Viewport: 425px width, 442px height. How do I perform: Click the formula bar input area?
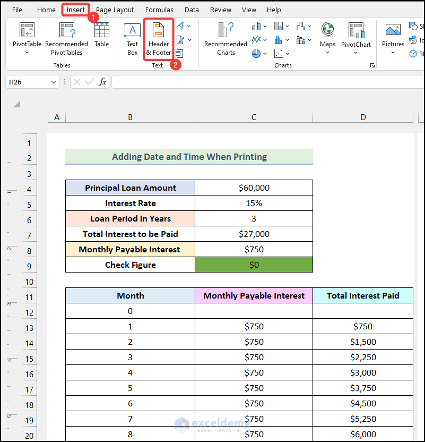point(212,82)
